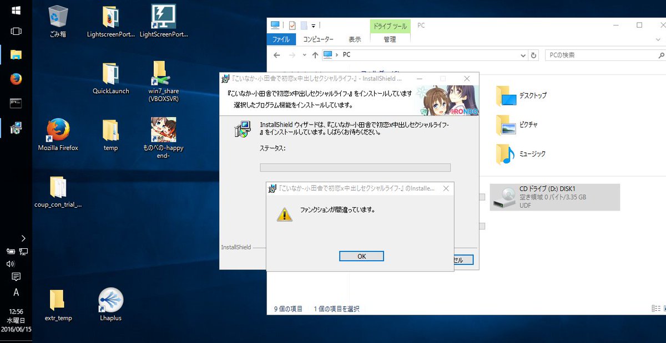Viewport: 666px width, 343px height.
Task: Click the Explorer back arrow
Action: tap(277, 55)
